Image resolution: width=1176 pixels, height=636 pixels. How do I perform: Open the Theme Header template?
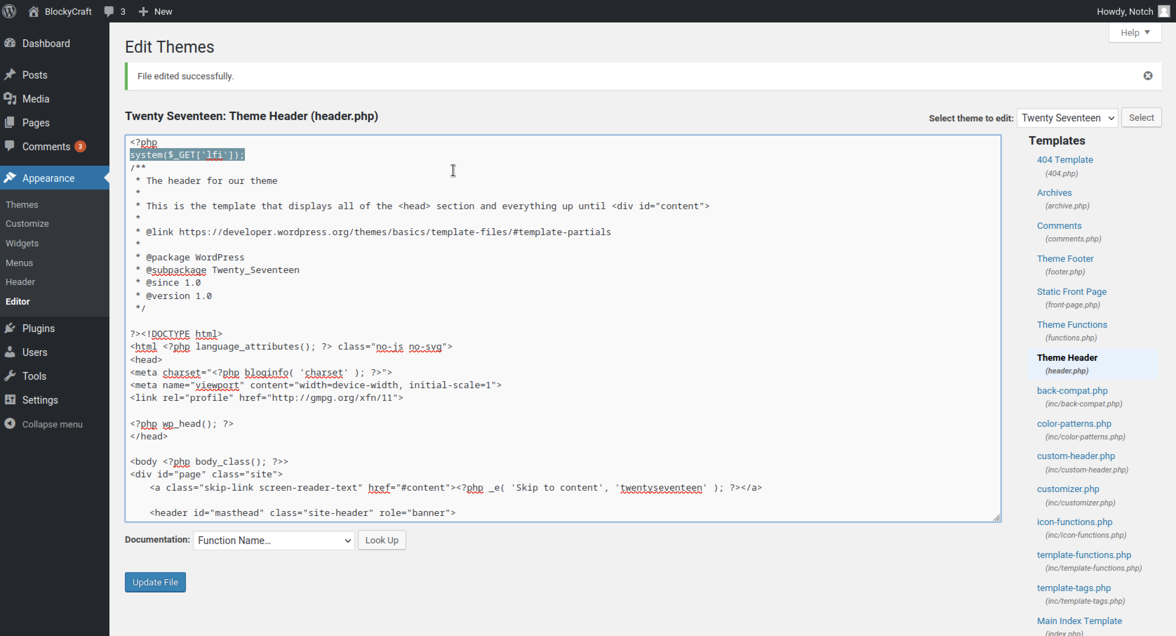point(1067,358)
